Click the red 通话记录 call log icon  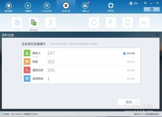[x=27, y=70]
